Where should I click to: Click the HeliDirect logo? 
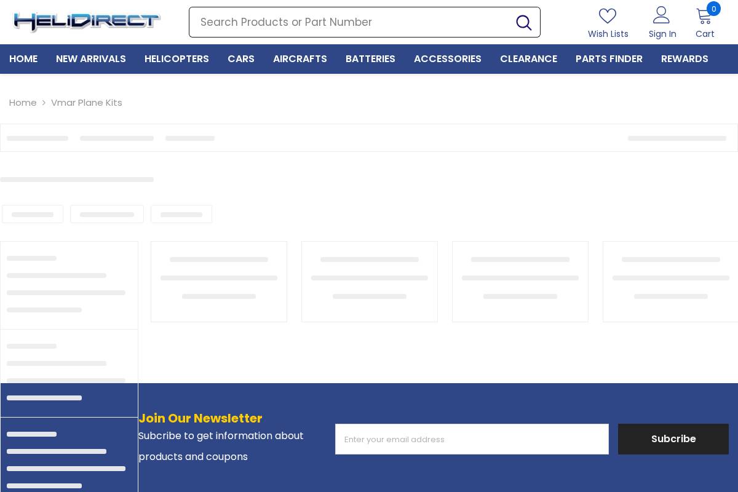coord(86,22)
